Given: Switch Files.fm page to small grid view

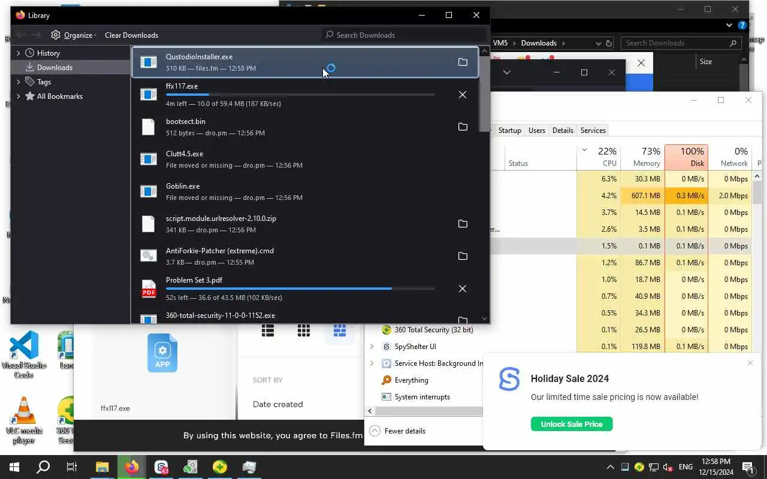Looking at the screenshot, I should [304, 331].
